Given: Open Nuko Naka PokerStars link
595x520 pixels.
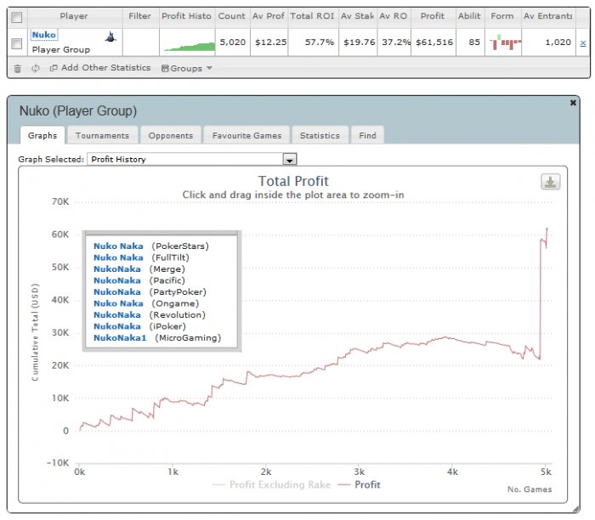Looking at the screenshot, I should (x=118, y=246).
